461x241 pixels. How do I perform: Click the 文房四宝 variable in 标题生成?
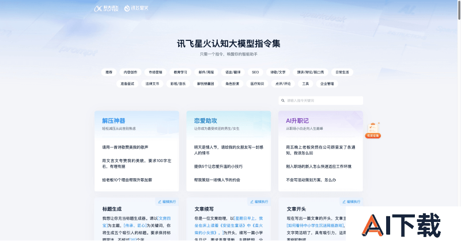(137, 222)
